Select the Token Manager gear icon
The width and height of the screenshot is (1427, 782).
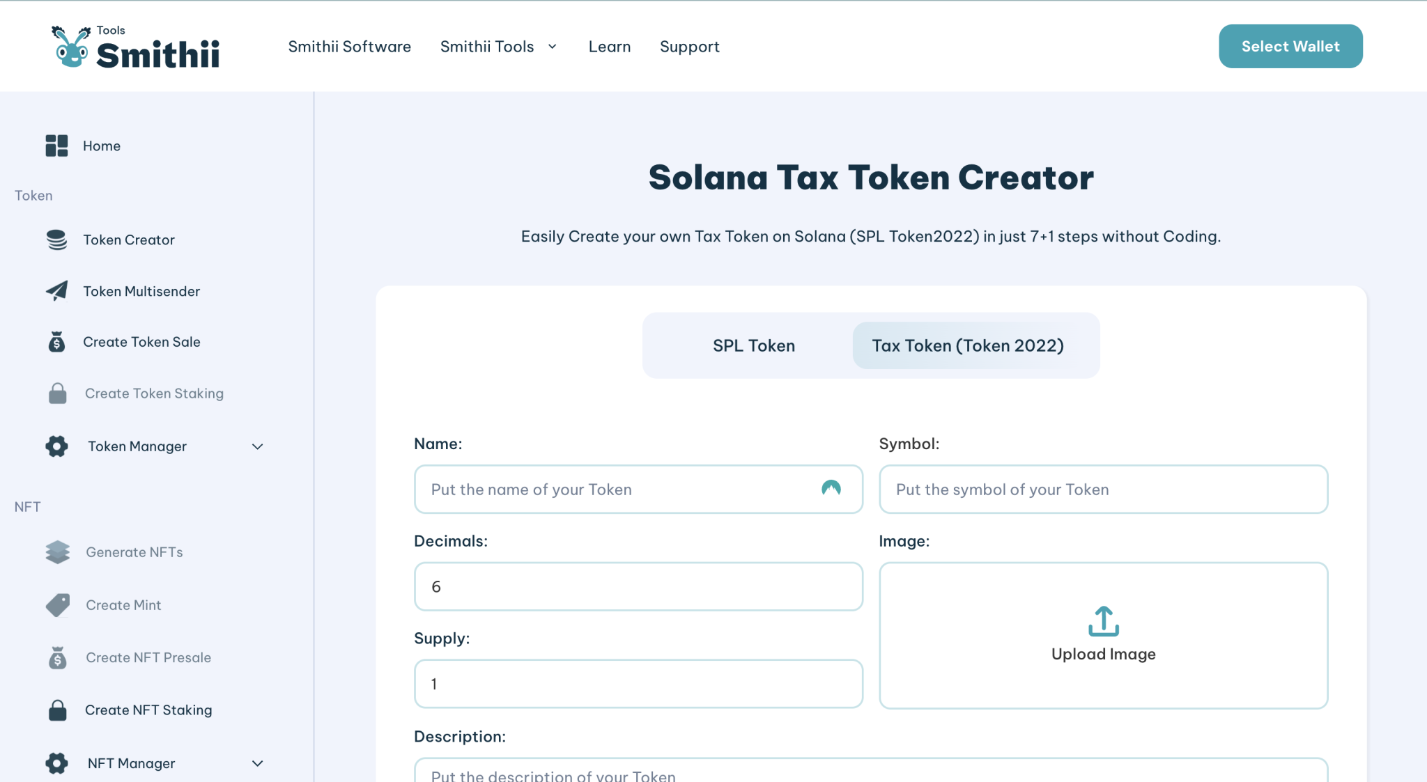[56, 446]
